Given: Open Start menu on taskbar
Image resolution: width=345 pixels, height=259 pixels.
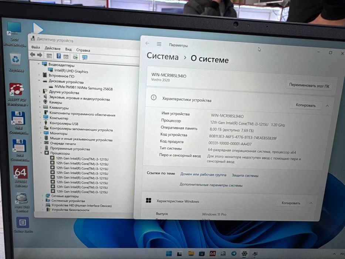Looking at the screenshot, I should coord(169,253).
